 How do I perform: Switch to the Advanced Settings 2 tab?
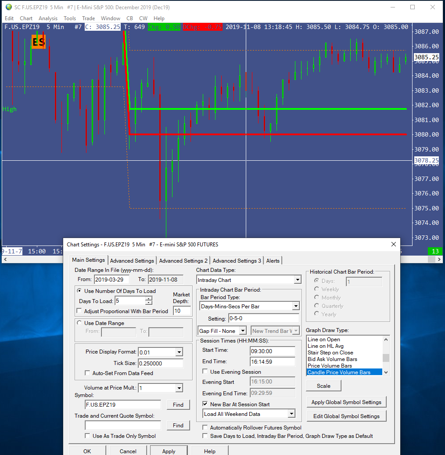point(183,260)
